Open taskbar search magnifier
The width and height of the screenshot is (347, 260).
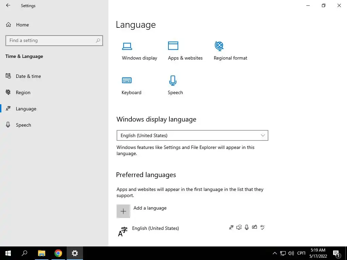point(24,253)
